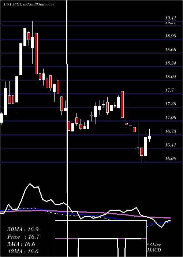Select the 16.73 price level label
The image size is (183, 257).
171,131
